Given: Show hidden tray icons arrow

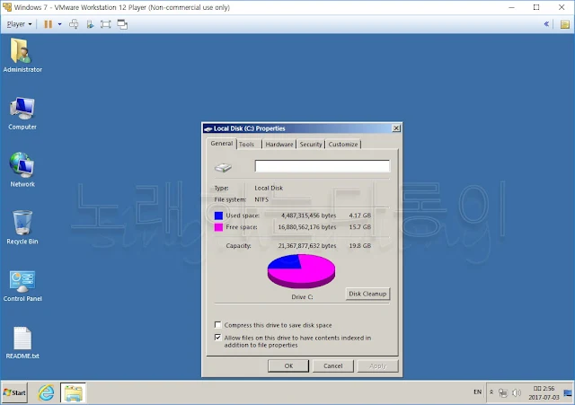Looking at the screenshot, I should coord(491,392).
